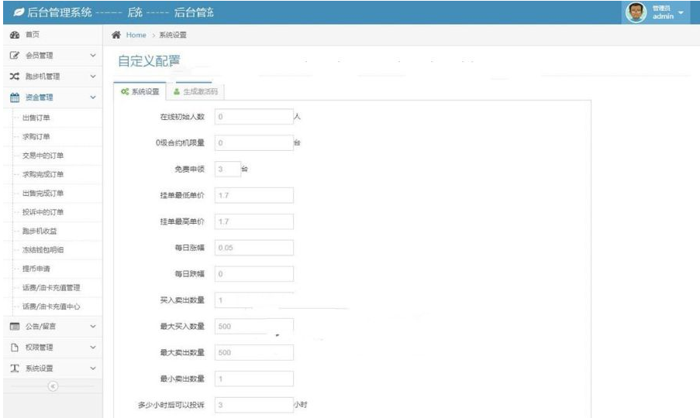Open the admin account dropdown arrow
Viewport: 700px width, 418px height.
point(681,13)
